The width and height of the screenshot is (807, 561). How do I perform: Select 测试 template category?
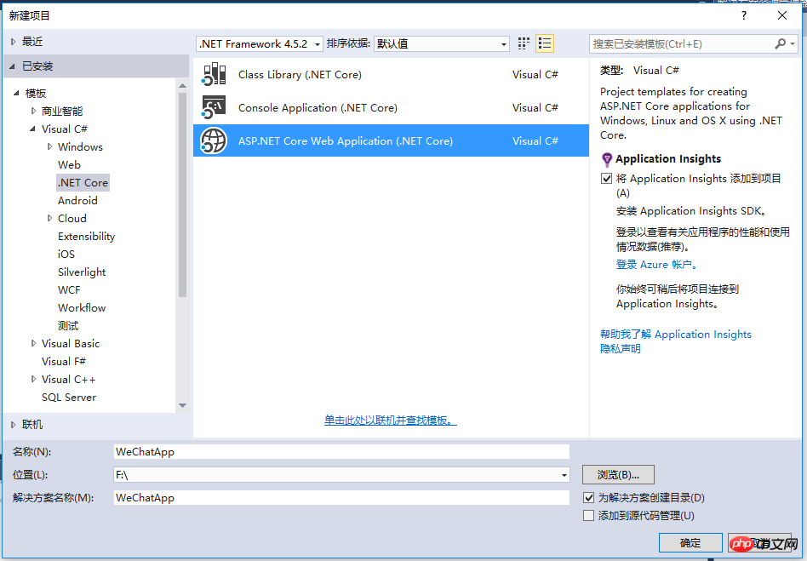point(68,326)
